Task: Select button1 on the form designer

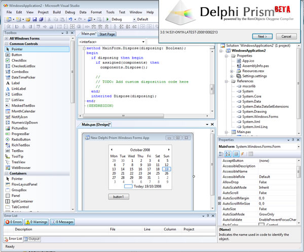Action: coord(119,197)
